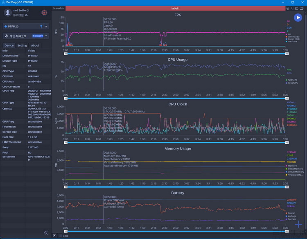
Task: Select the GPU Type row
Action: pyautogui.click(x=26, y=104)
